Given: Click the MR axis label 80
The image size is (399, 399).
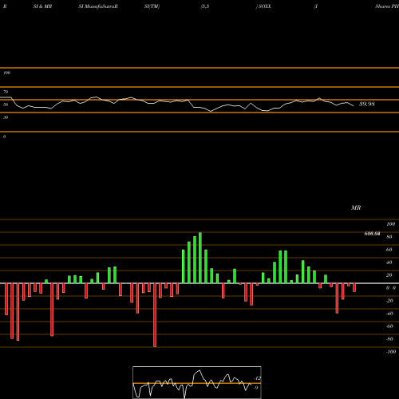Looking at the screenshot, I should pos(389,237).
